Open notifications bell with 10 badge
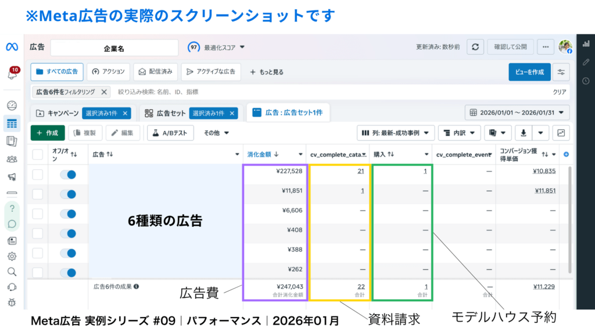The image size is (595, 335). [12, 74]
